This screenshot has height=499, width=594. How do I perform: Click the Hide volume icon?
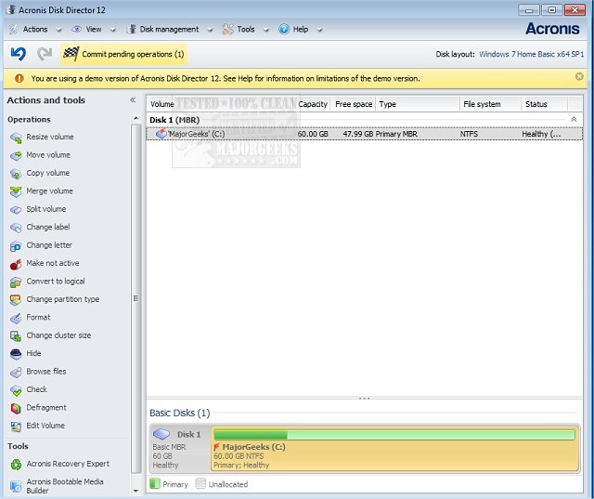(16, 354)
